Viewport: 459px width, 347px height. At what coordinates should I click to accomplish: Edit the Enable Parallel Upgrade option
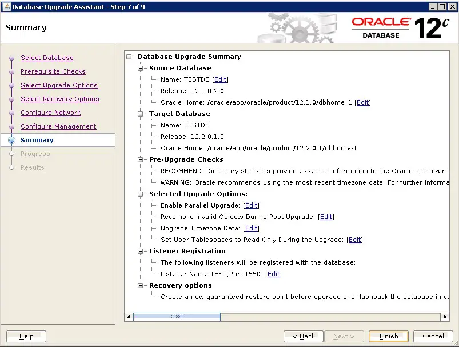tap(251, 205)
